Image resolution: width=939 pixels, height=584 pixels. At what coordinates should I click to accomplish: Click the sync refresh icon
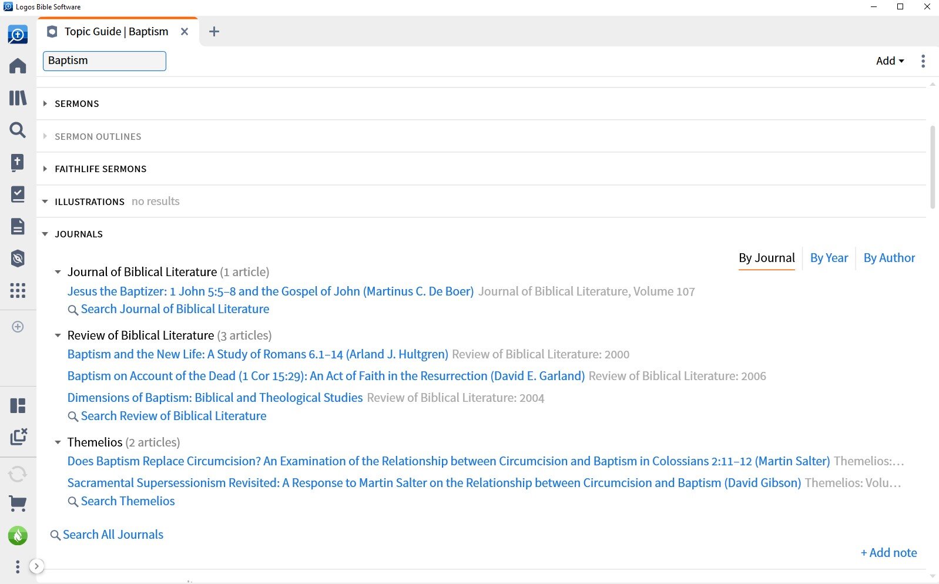tap(18, 474)
